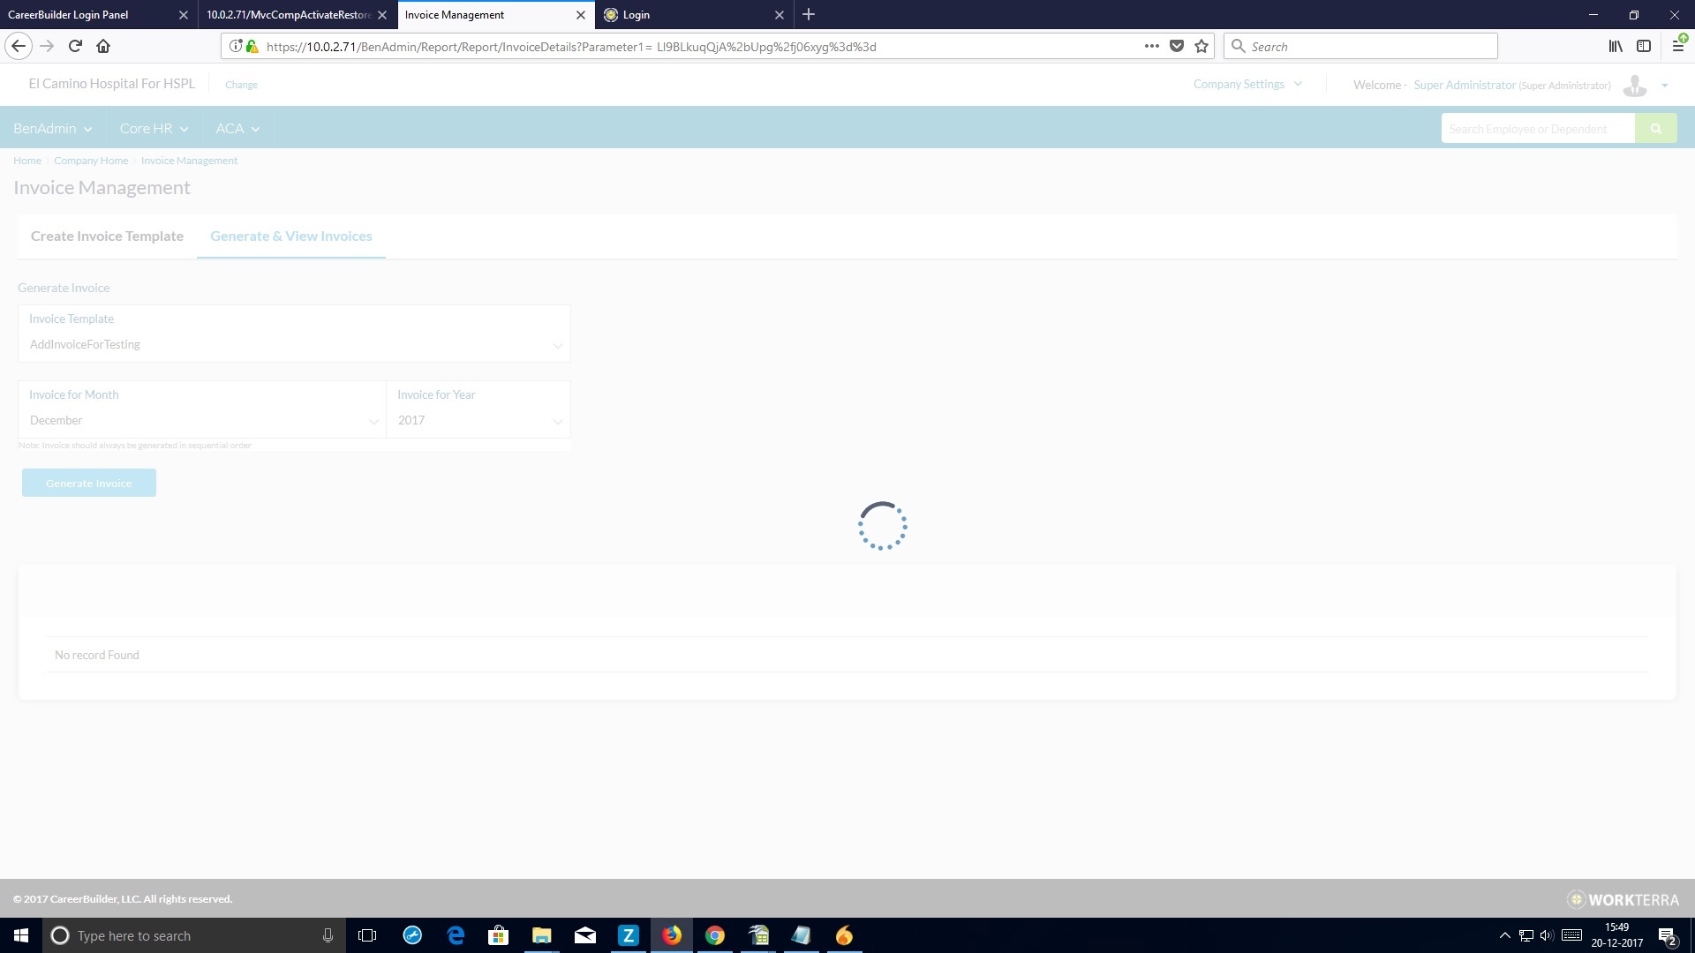The height and width of the screenshot is (953, 1695).
Task: Click the Firefox home icon
Action: pyautogui.click(x=103, y=47)
